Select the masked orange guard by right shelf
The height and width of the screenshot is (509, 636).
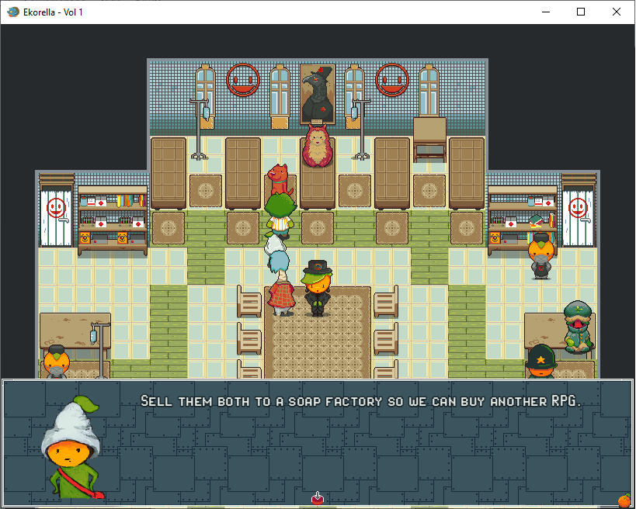click(x=540, y=256)
